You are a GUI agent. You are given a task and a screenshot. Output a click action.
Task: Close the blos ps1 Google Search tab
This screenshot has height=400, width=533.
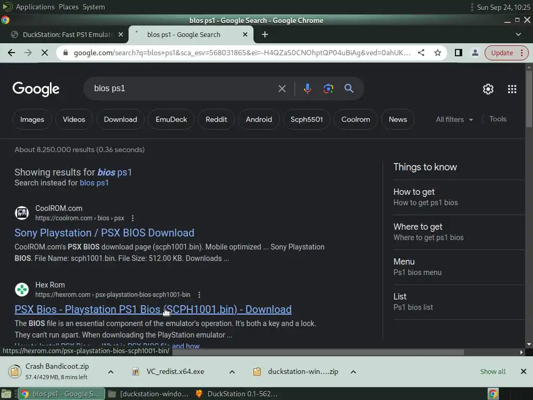(245, 34)
